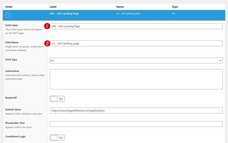Focus the Field Label text input
Screen dimensions: 228x143
click(136, 26)
